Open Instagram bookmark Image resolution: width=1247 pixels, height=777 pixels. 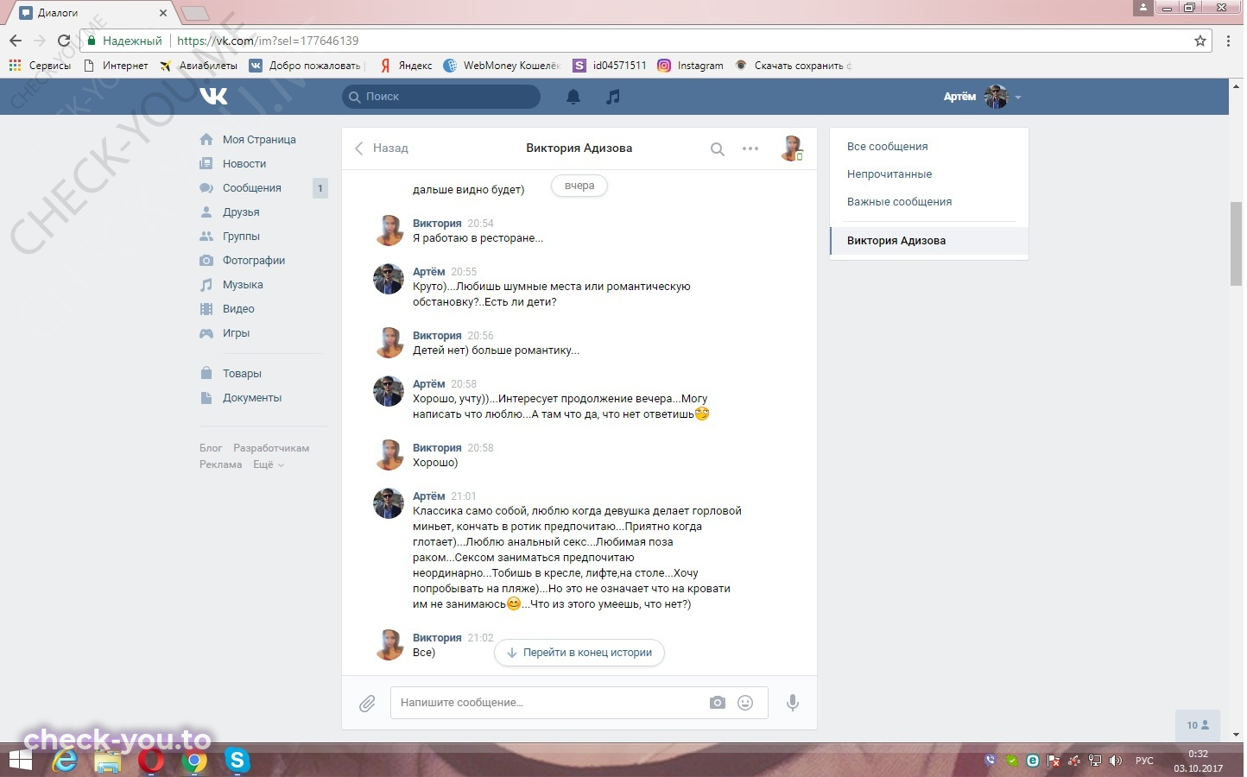[x=691, y=66]
